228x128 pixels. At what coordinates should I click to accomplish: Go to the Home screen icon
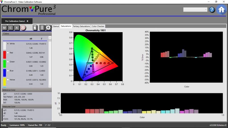pos(221,10)
